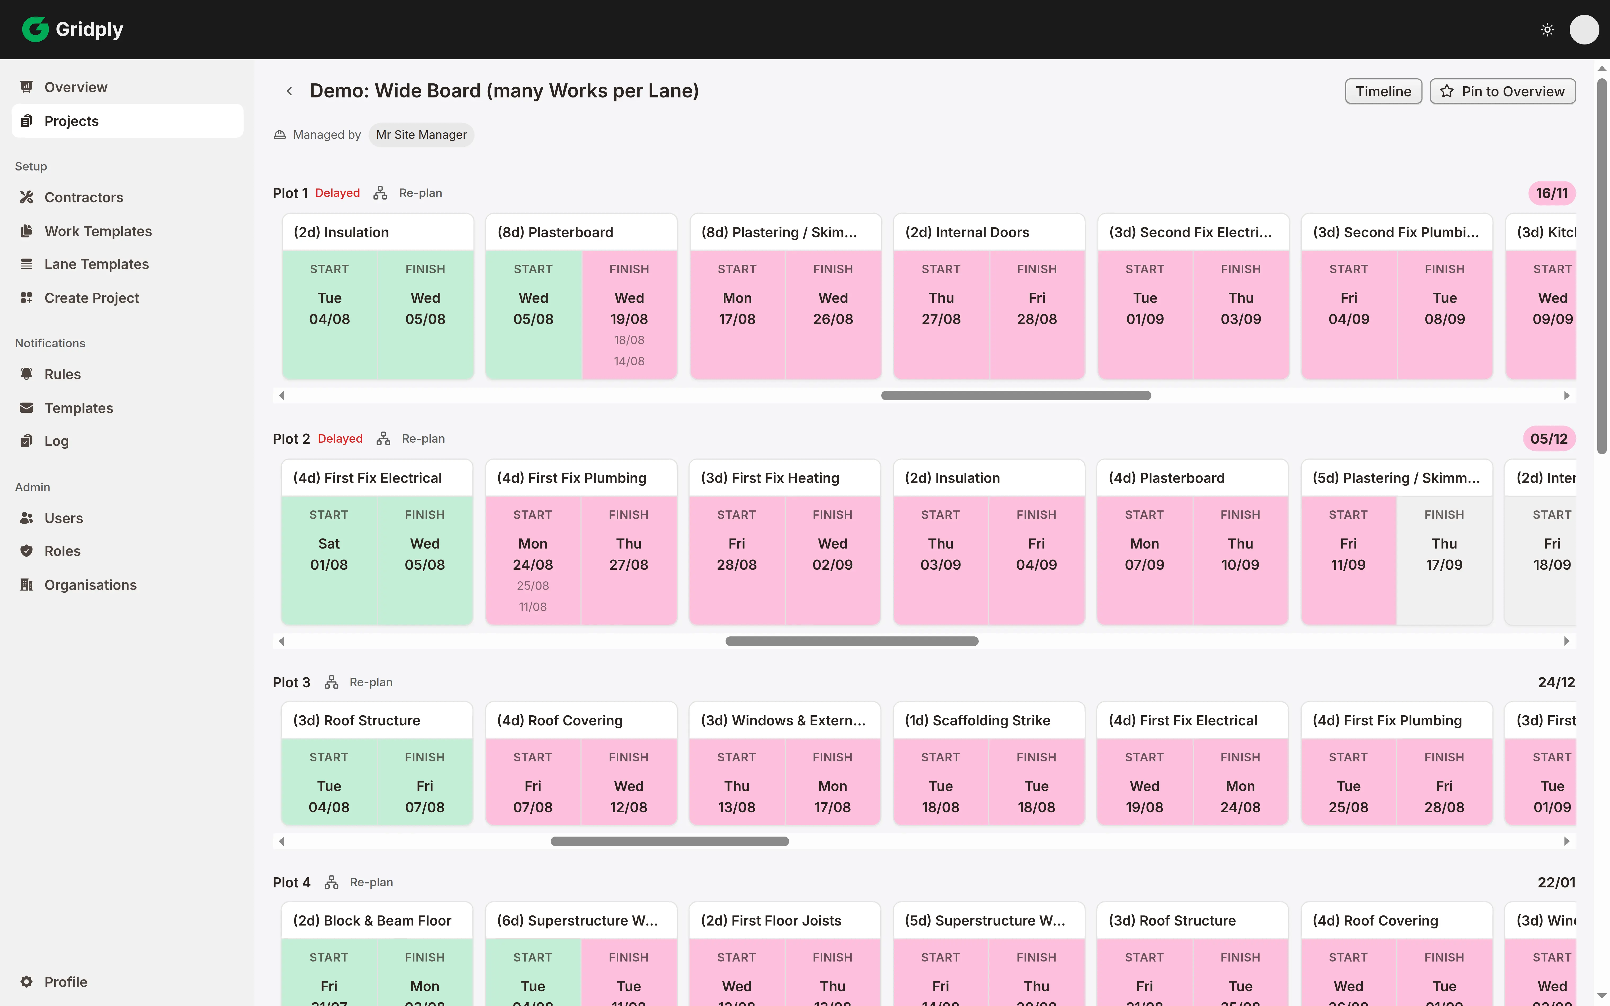Click the Organisations building icon
The image size is (1610, 1006).
tap(26, 585)
